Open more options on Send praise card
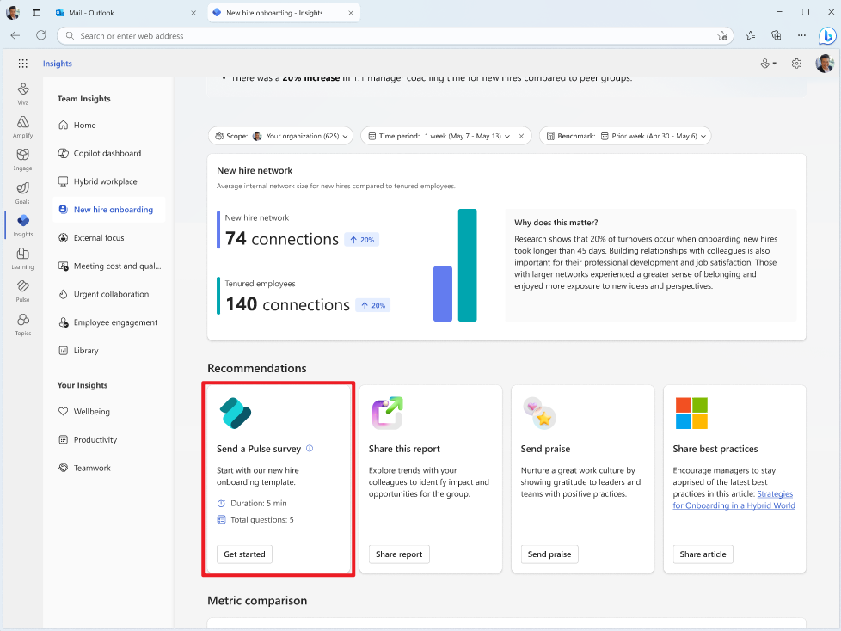Image resolution: width=841 pixels, height=631 pixels. 640,554
